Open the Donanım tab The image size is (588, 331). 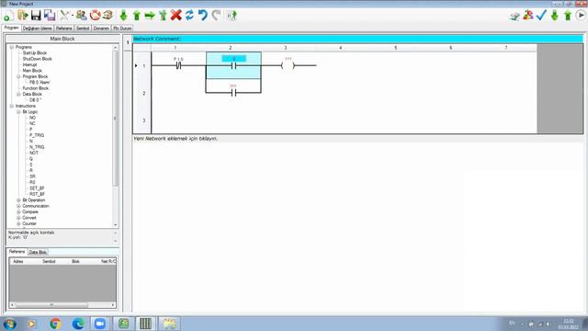[x=101, y=29]
